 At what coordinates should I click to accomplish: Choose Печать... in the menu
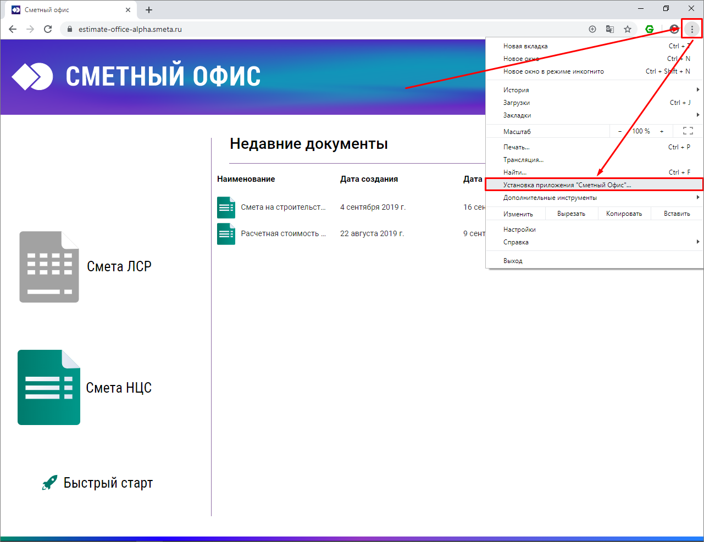coord(594,147)
